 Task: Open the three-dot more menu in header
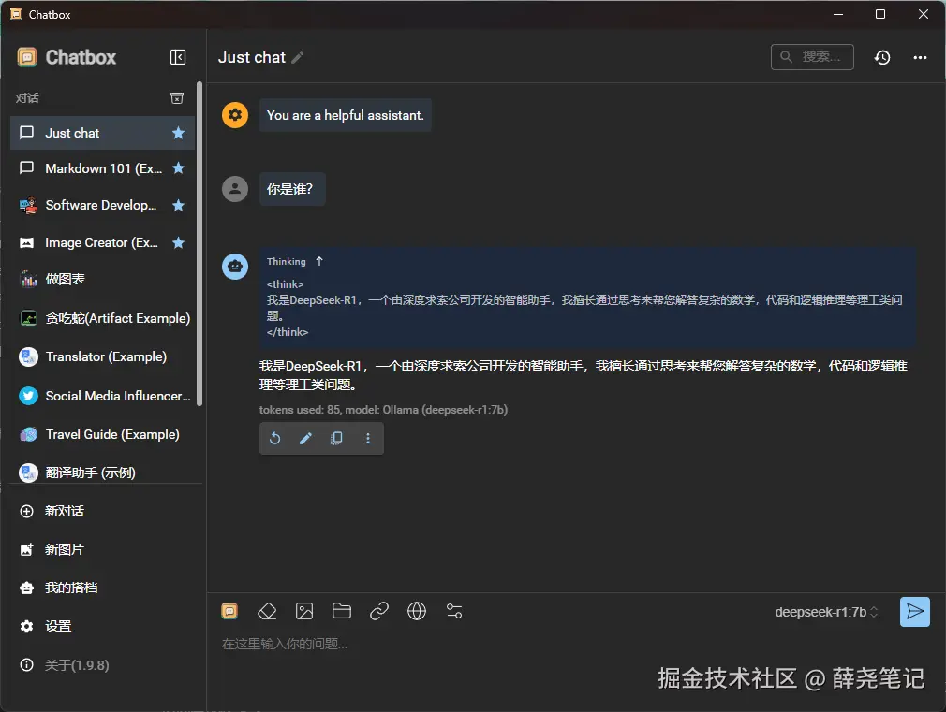pos(920,57)
